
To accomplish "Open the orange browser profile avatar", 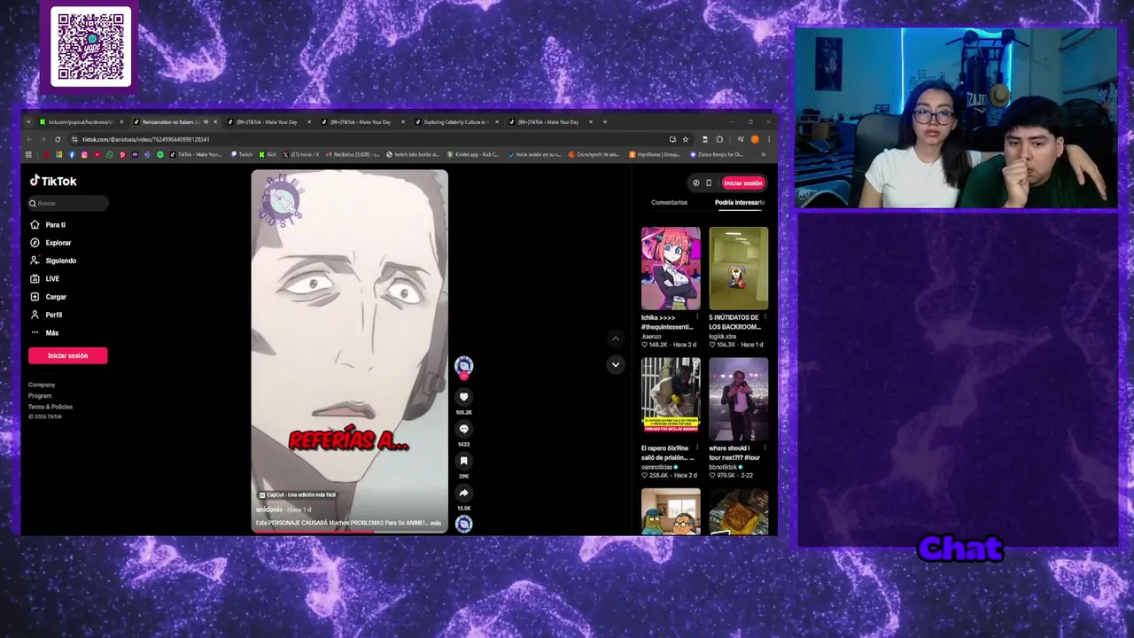I will click(x=755, y=139).
